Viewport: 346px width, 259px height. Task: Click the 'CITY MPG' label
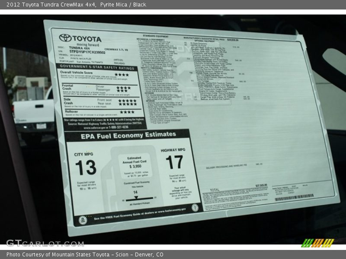(83, 155)
